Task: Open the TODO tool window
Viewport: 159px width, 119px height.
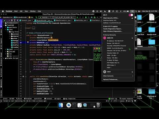Action: coord(12,99)
